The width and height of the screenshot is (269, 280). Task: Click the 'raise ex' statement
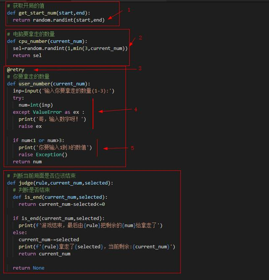[x=30, y=126]
